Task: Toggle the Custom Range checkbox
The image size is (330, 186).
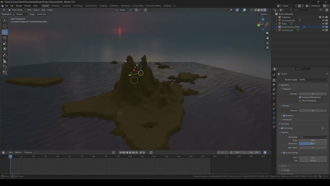Action: click(284, 153)
